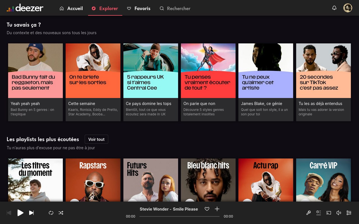The height and width of the screenshot is (224, 359).
Task: Open Les titres du moment playlist
Action: pos(35,180)
